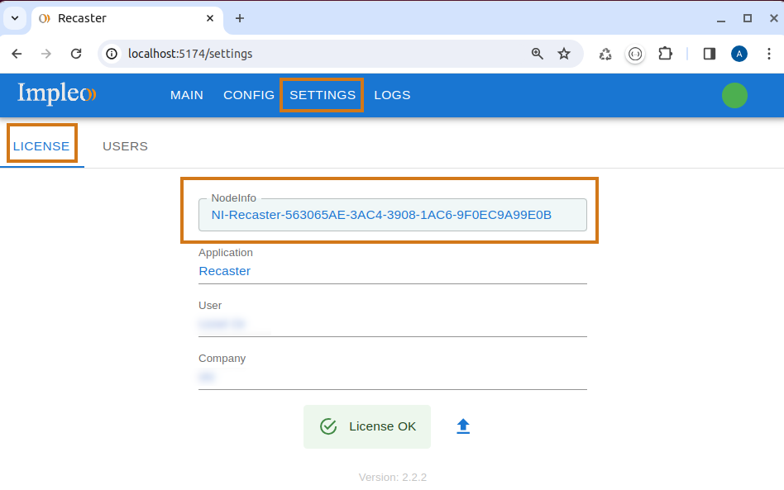Open a new browser tab

click(x=240, y=18)
